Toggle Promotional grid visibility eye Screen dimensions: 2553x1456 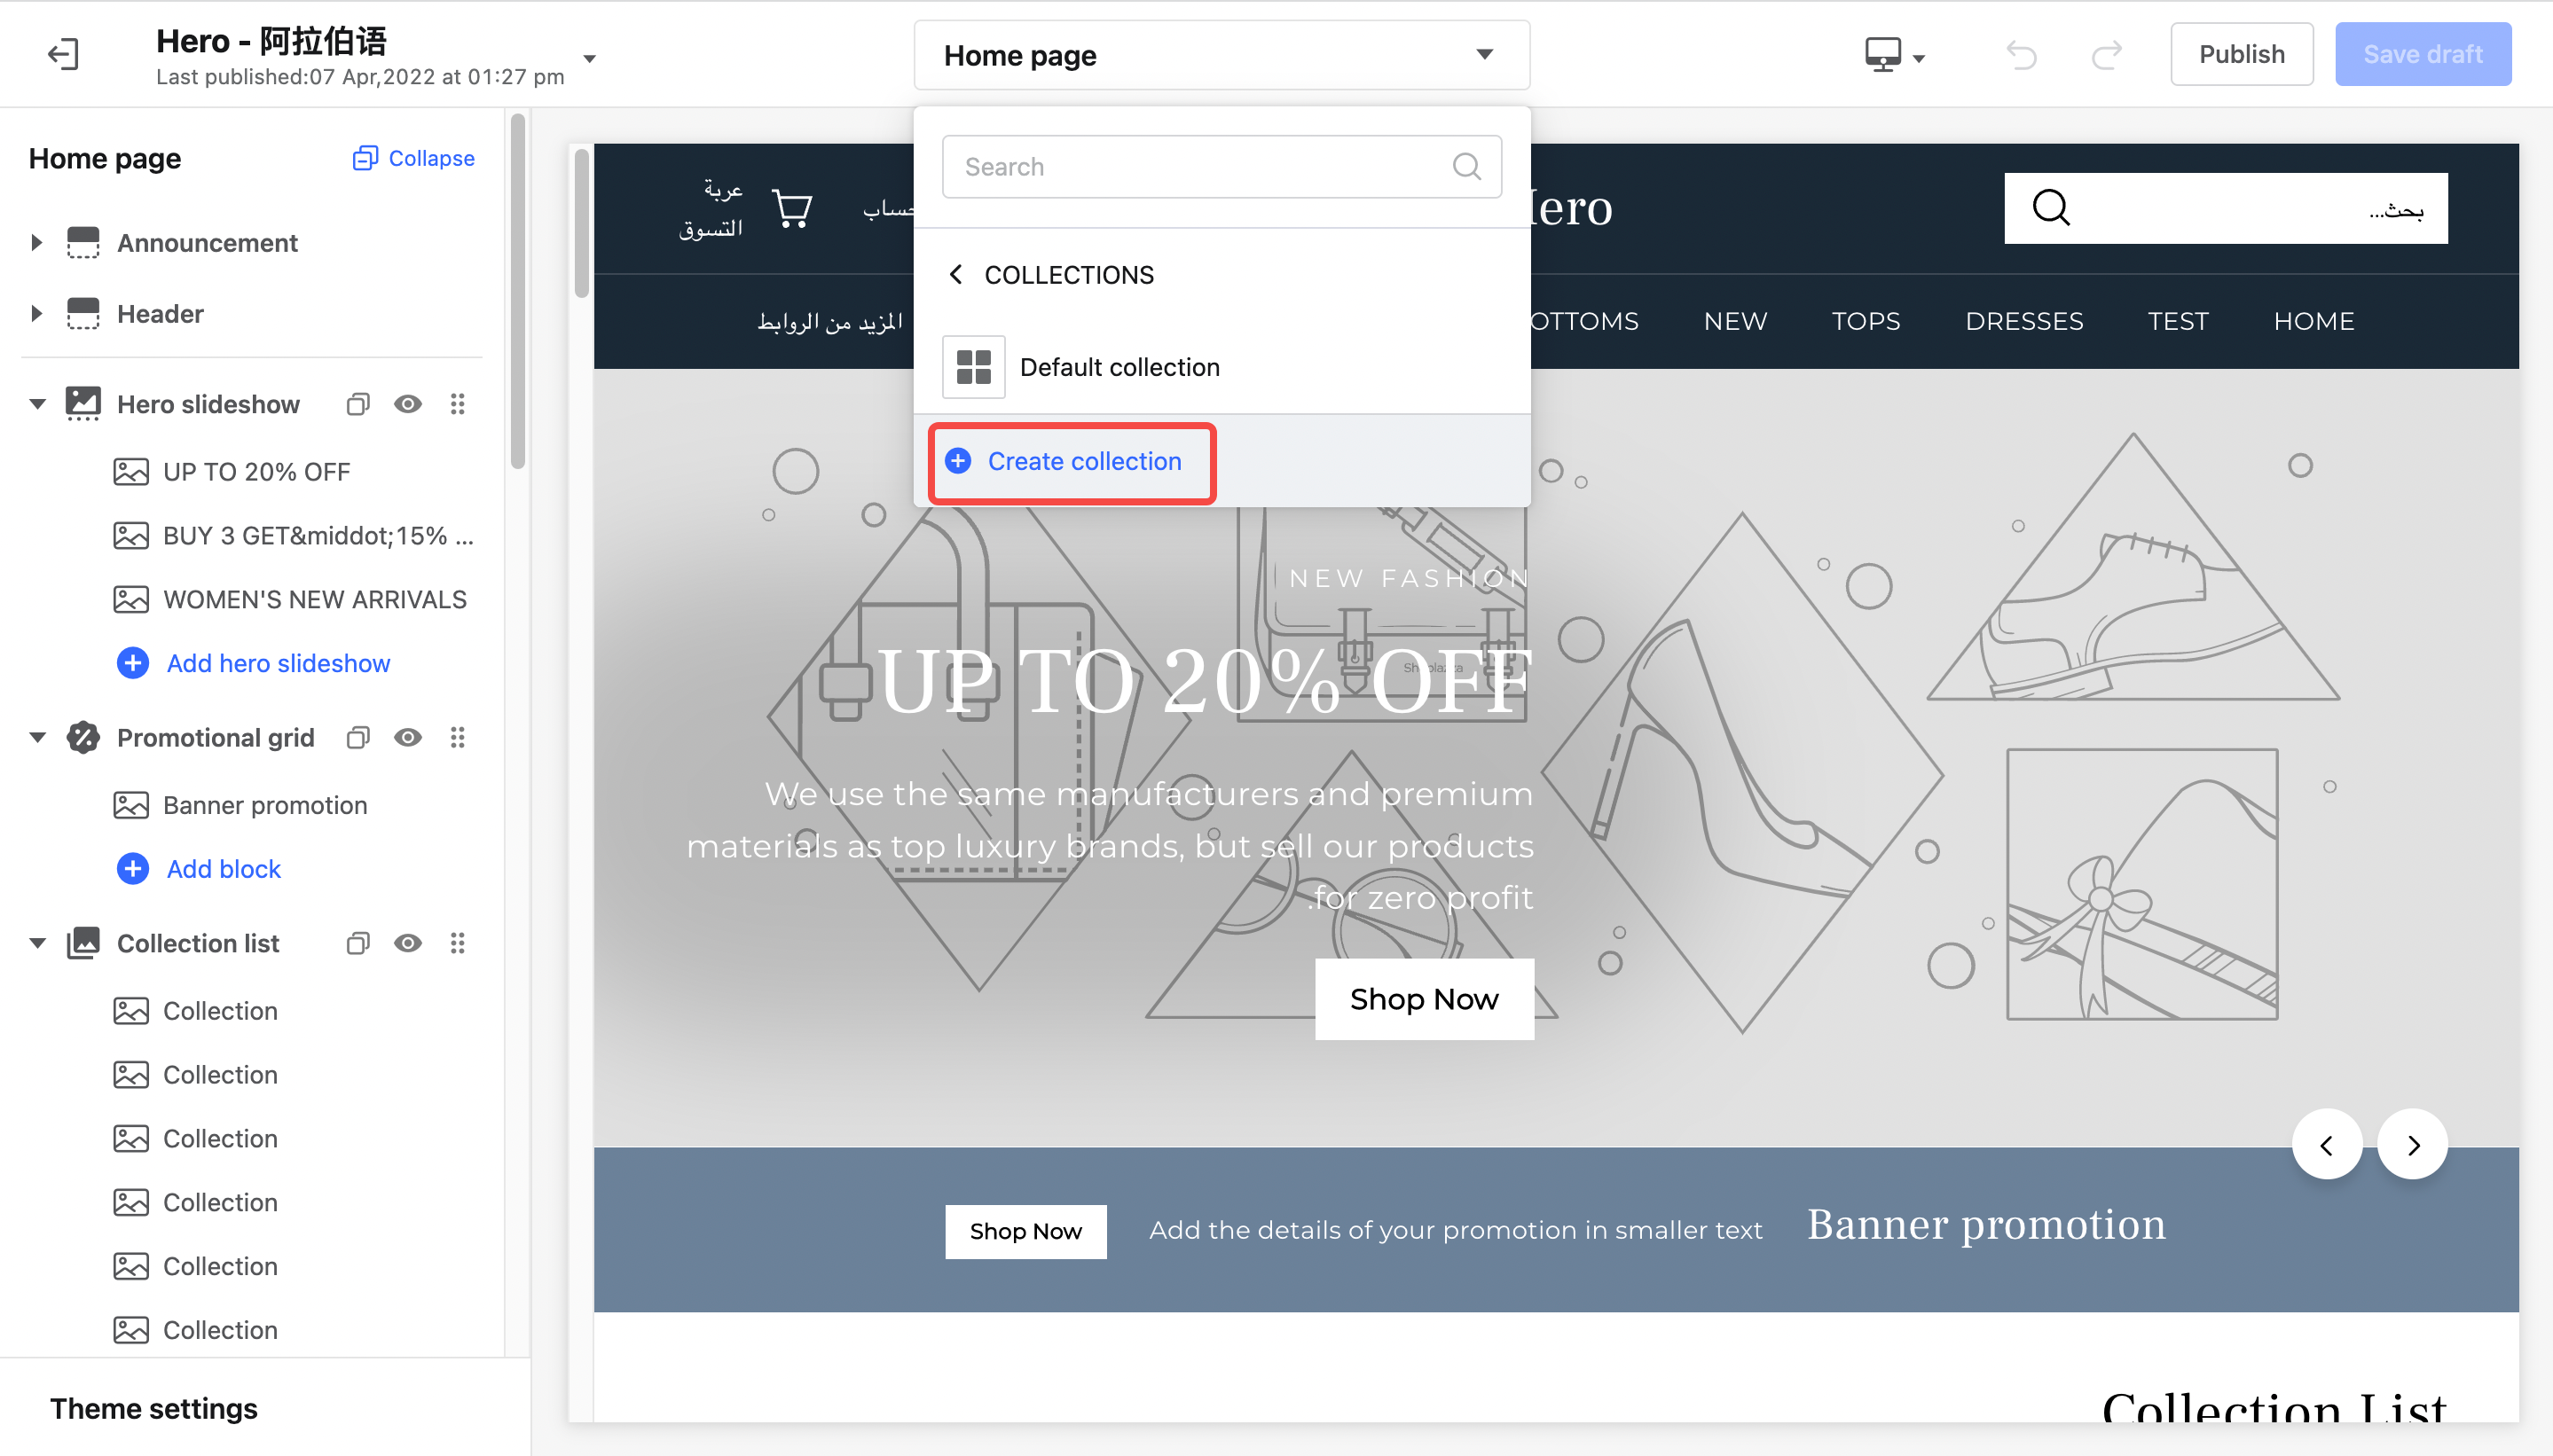pyautogui.click(x=407, y=738)
